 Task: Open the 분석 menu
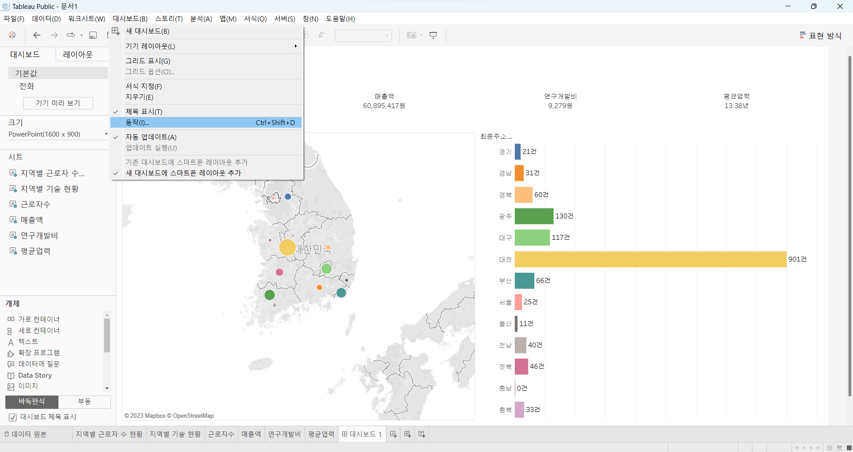click(x=201, y=19)
